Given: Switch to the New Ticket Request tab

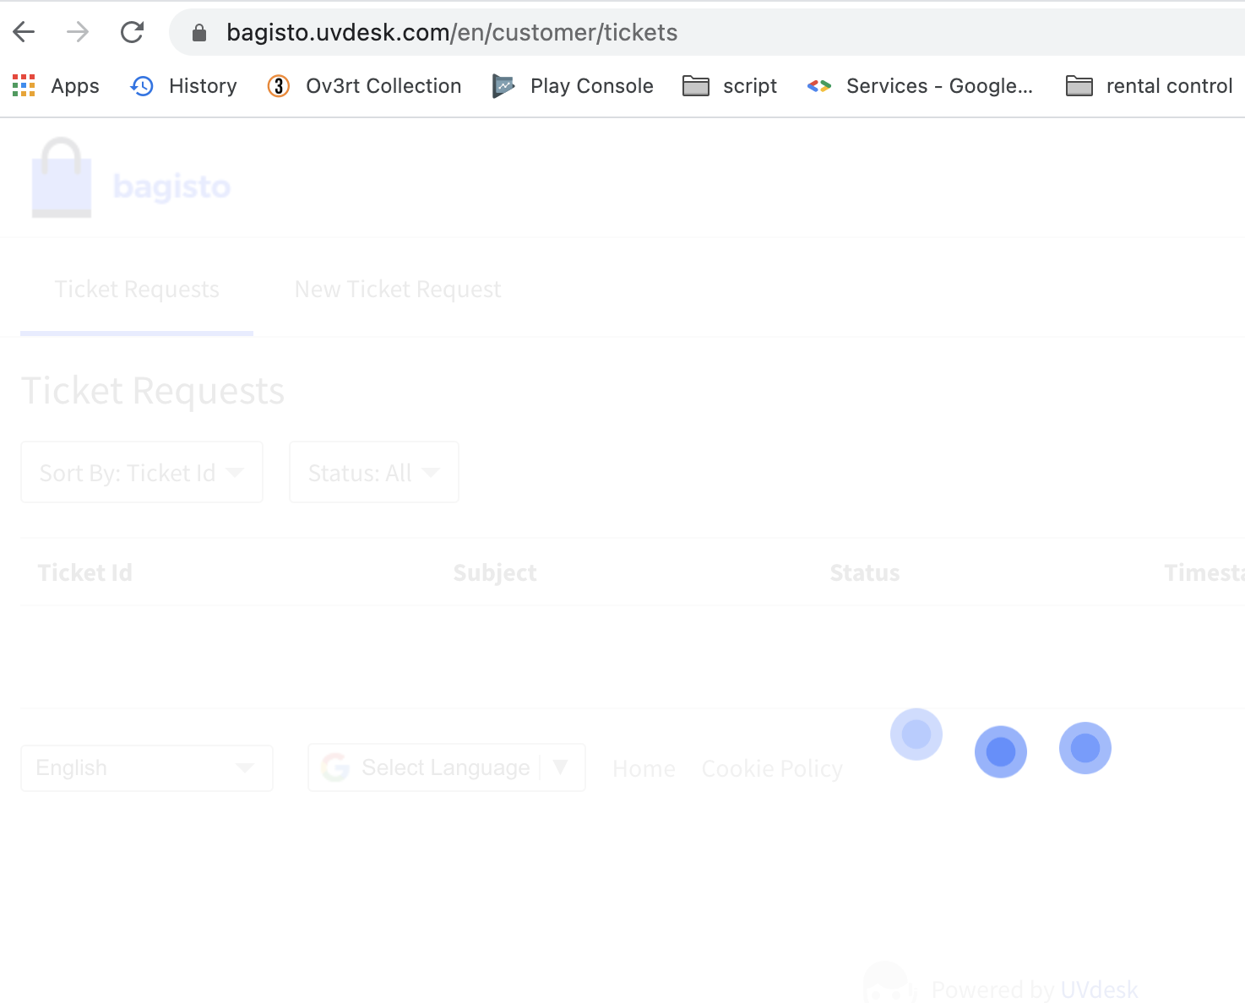Looking at the screenshot, I should [x=398, y=290].
